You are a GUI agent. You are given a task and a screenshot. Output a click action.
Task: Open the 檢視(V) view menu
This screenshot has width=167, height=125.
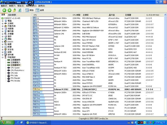point(12,6)
